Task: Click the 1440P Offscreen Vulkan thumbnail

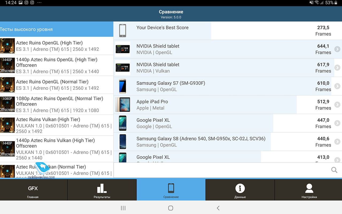Action: tap(7, 149)
